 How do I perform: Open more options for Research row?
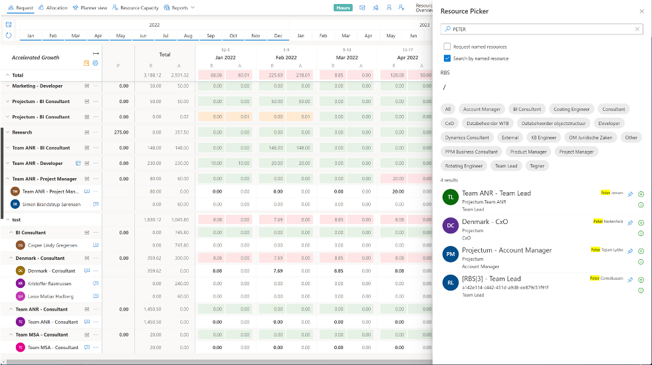(x=96, y=132)
